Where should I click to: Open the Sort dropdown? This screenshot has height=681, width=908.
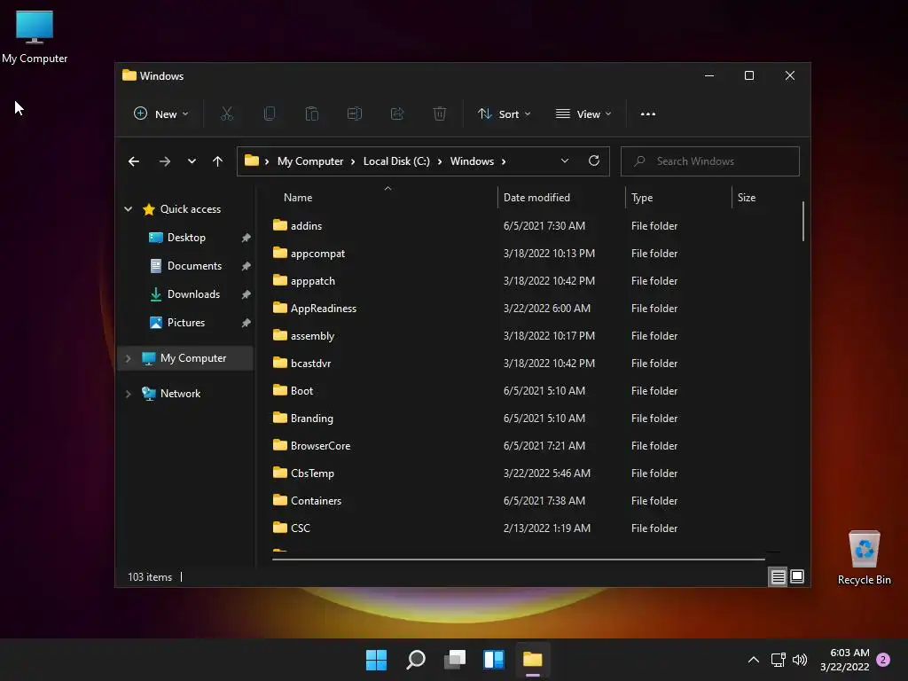505,114
